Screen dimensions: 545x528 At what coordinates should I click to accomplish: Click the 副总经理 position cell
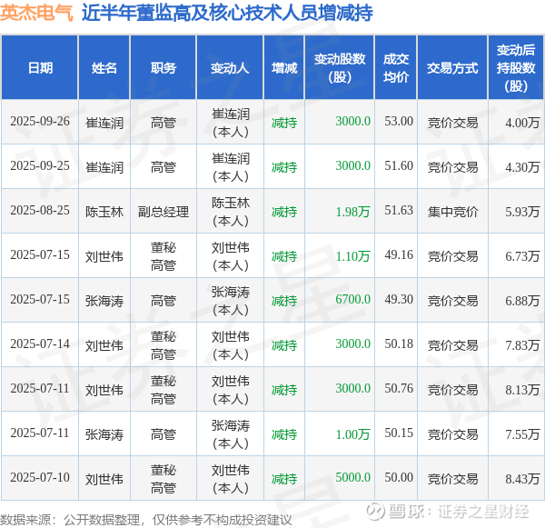point(163,212)
